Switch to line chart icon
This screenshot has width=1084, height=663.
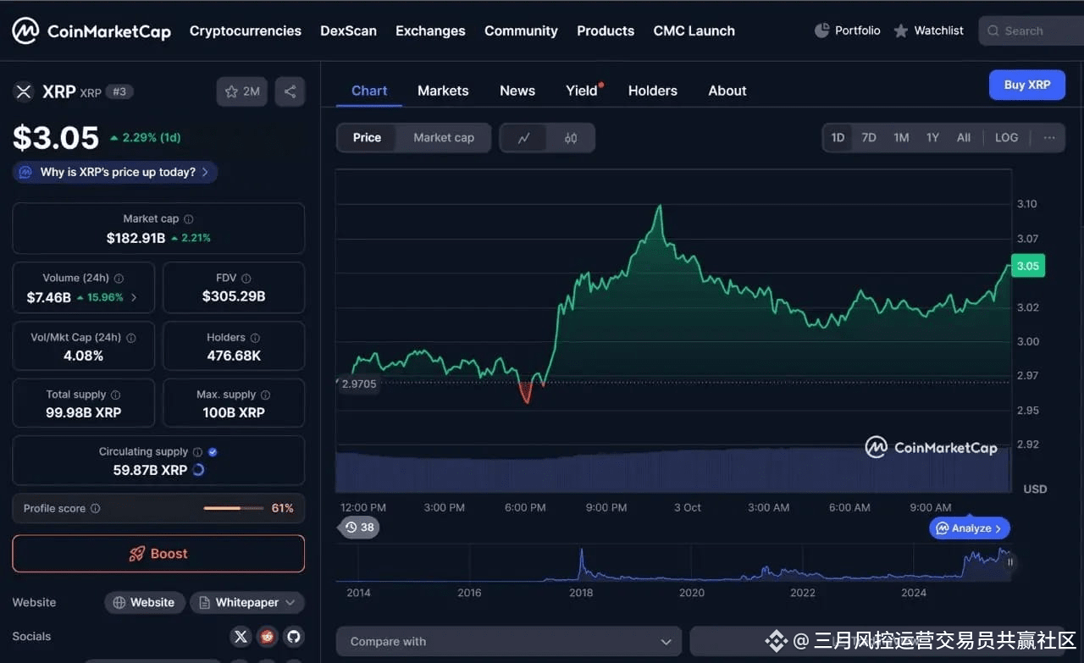[523, 138]
